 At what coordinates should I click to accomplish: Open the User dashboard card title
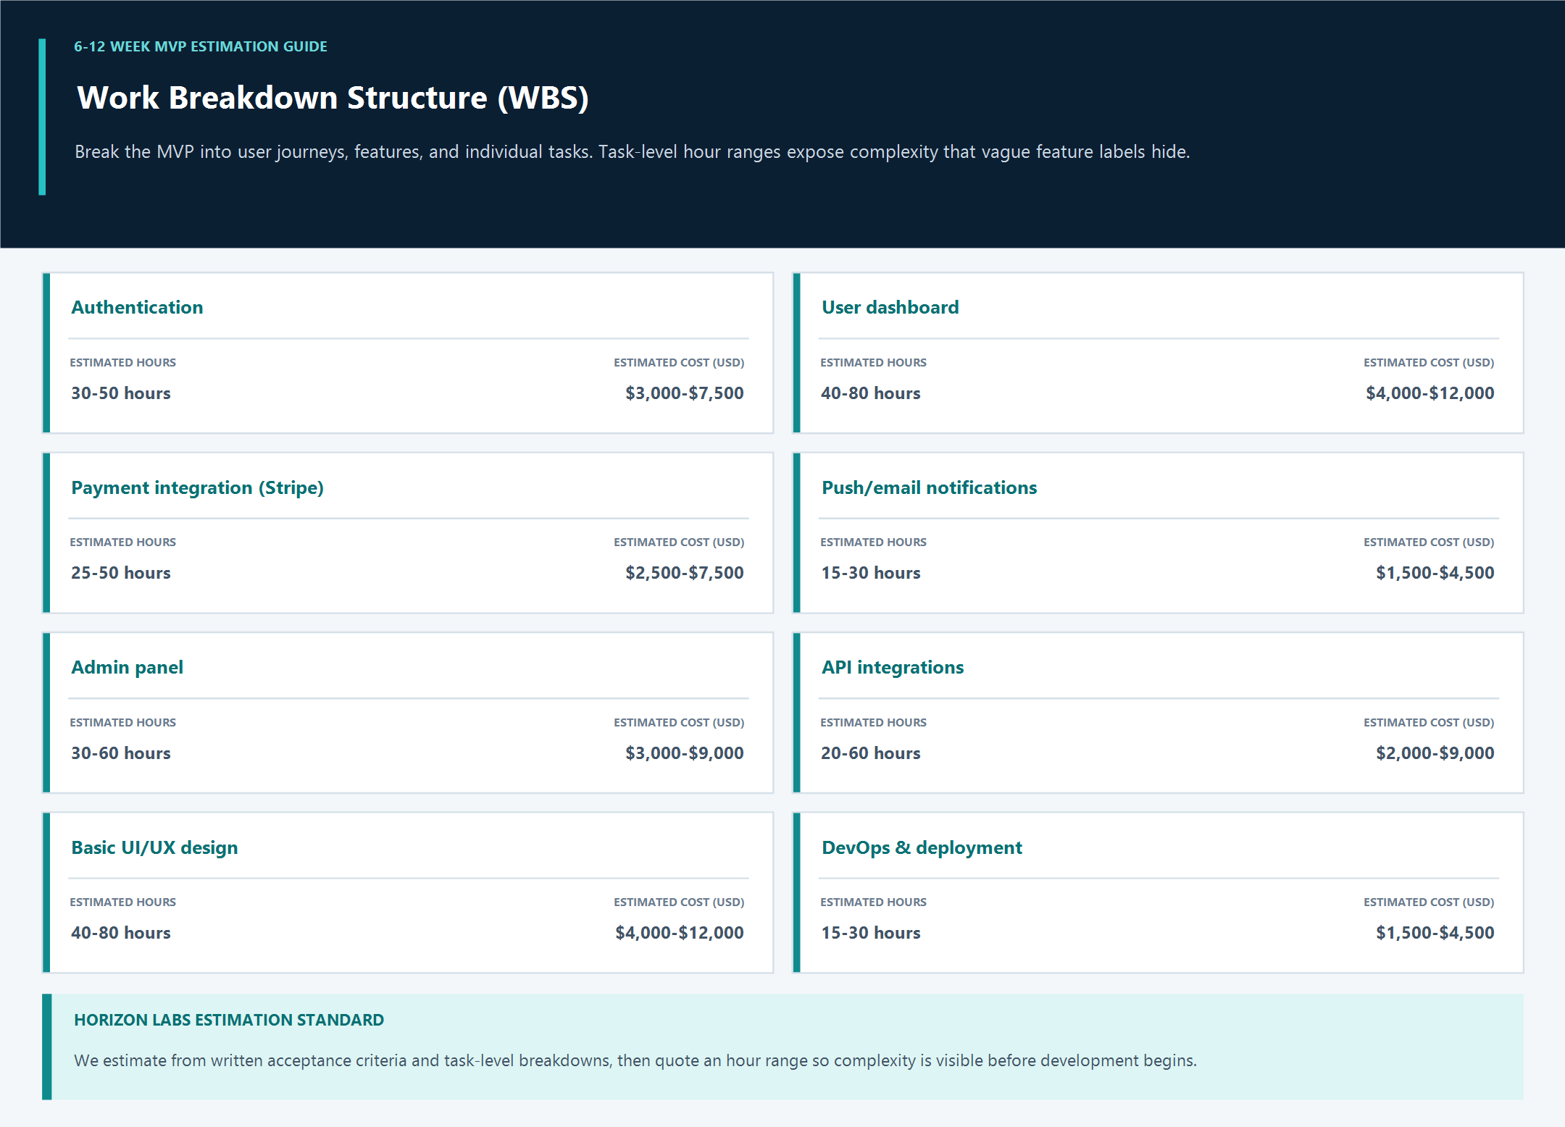(x=890, y=307)
